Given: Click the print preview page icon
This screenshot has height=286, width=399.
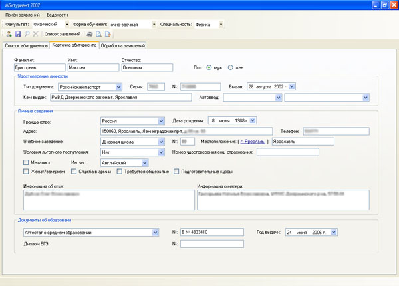Looking at the screenshot, I should pyautogui.click(x=98, y=33).
